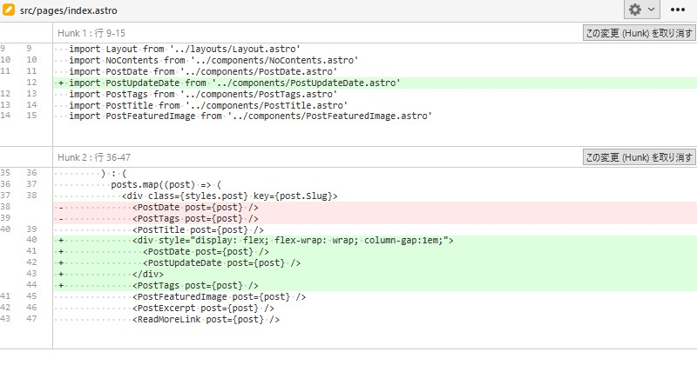Screen dimensions: 697x365
Task: Click the src/pages/index.astro file path header
Action: (71, 10)
